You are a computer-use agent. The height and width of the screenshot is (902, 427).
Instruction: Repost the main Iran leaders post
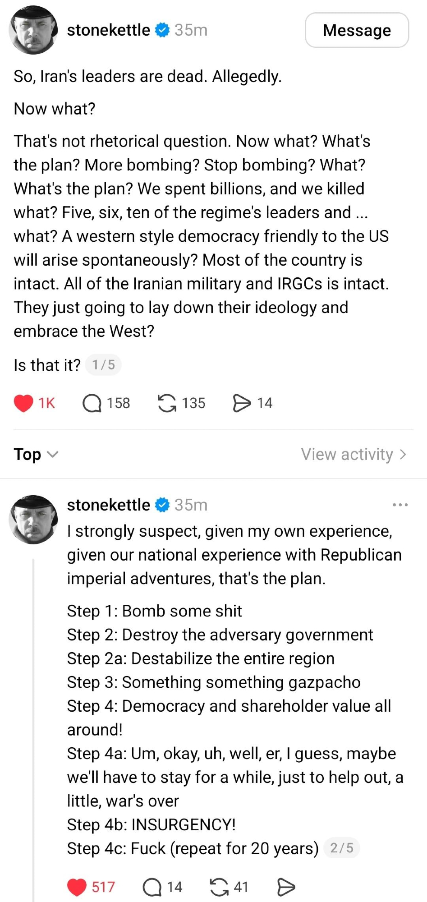point(167,403)
